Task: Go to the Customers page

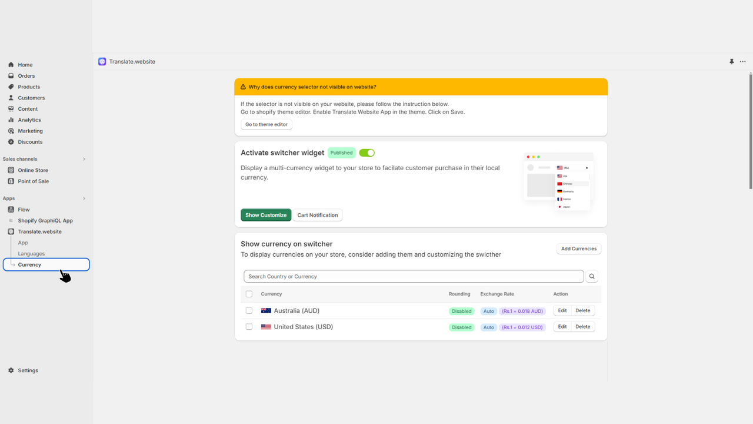Action: (x=31, y=98)
